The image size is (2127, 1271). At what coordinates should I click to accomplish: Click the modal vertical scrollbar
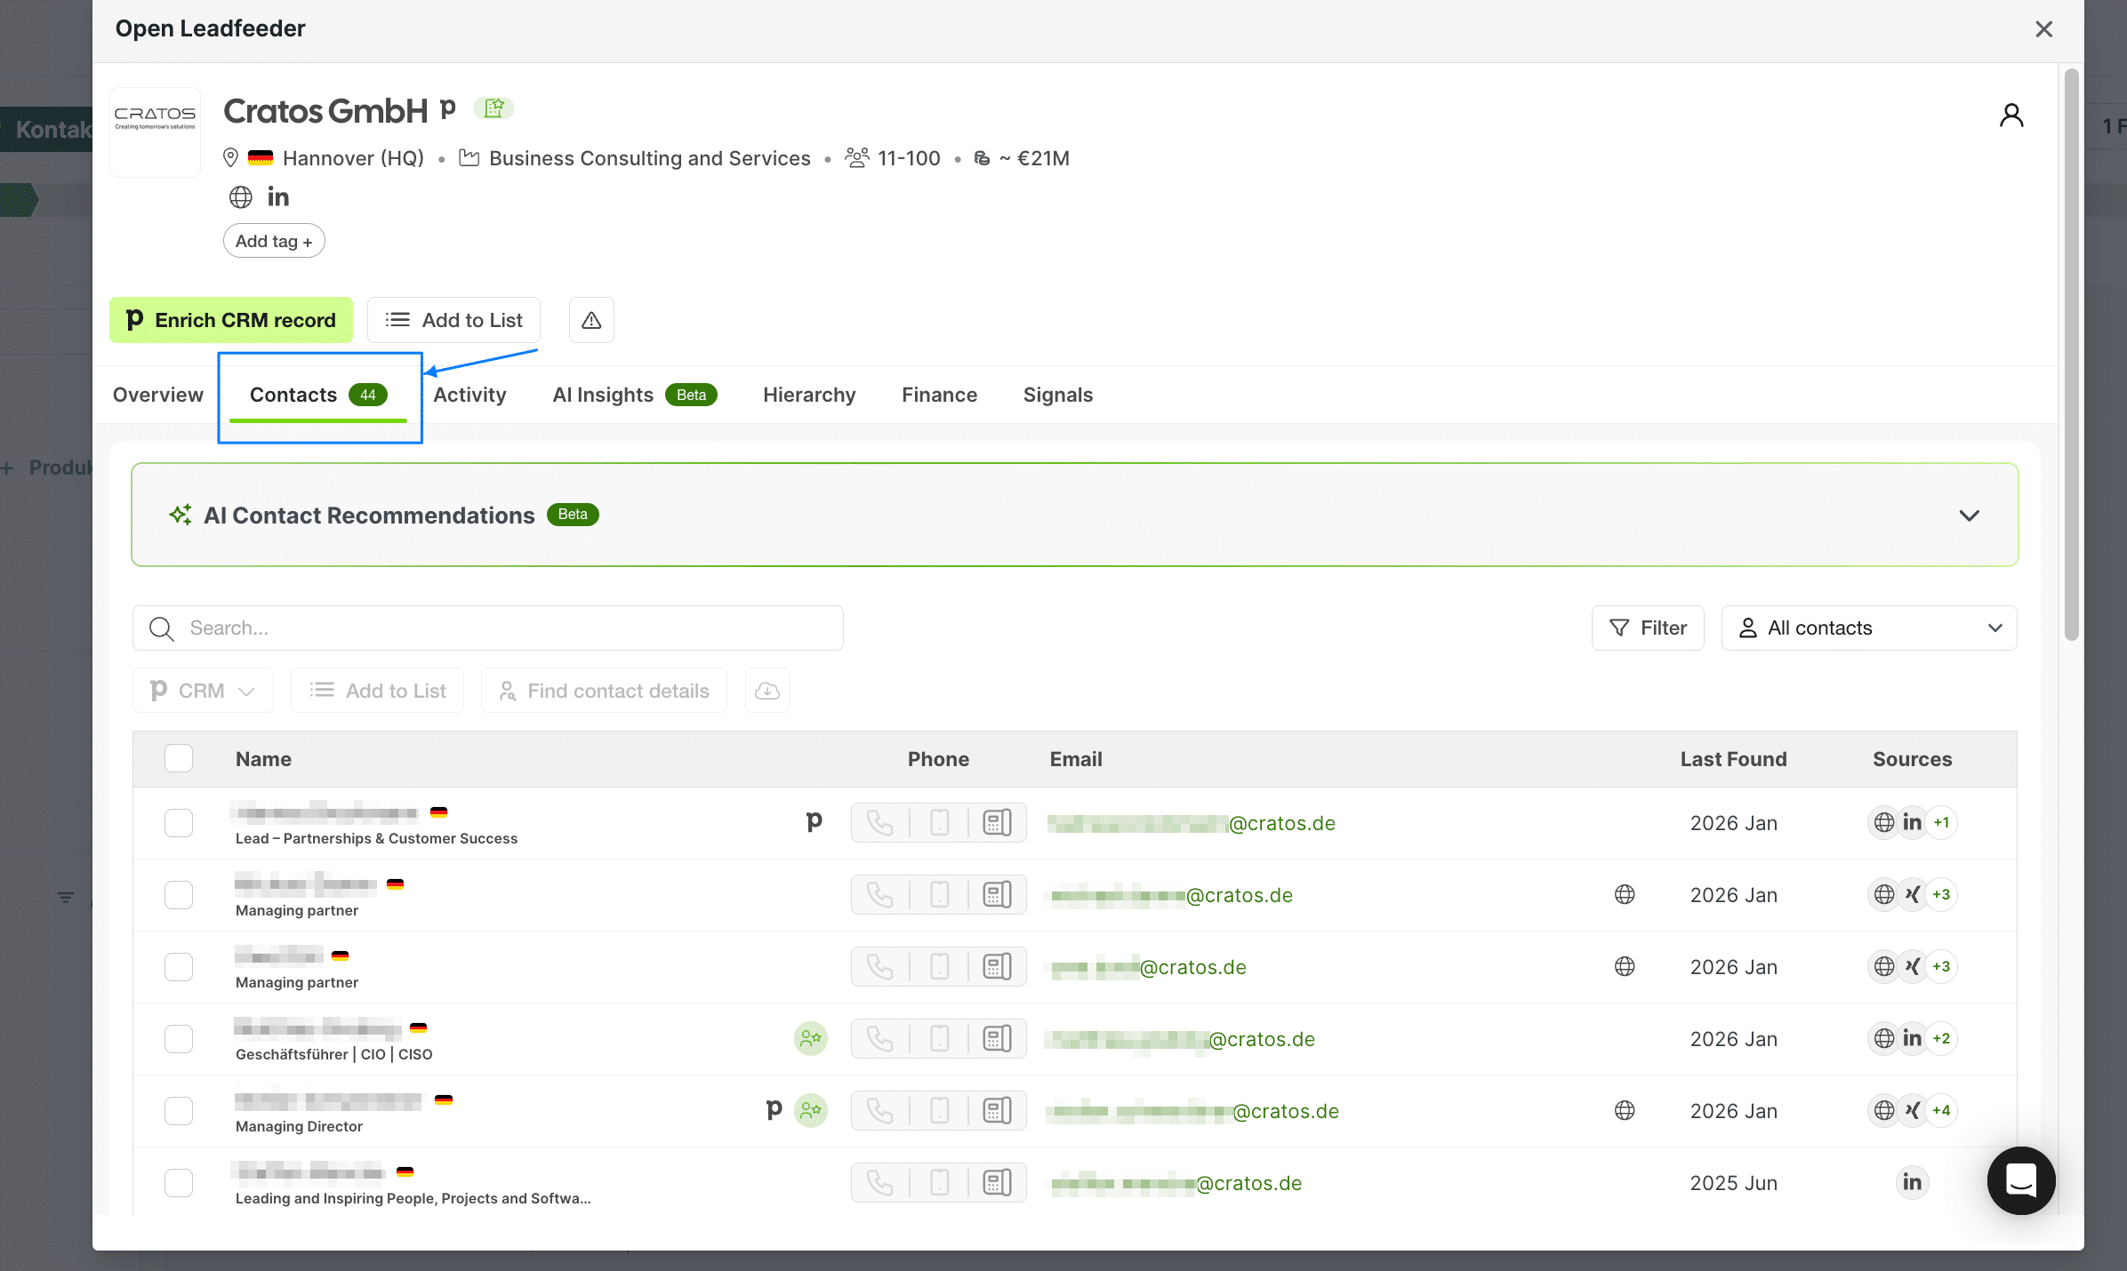tap(2072, 356)
